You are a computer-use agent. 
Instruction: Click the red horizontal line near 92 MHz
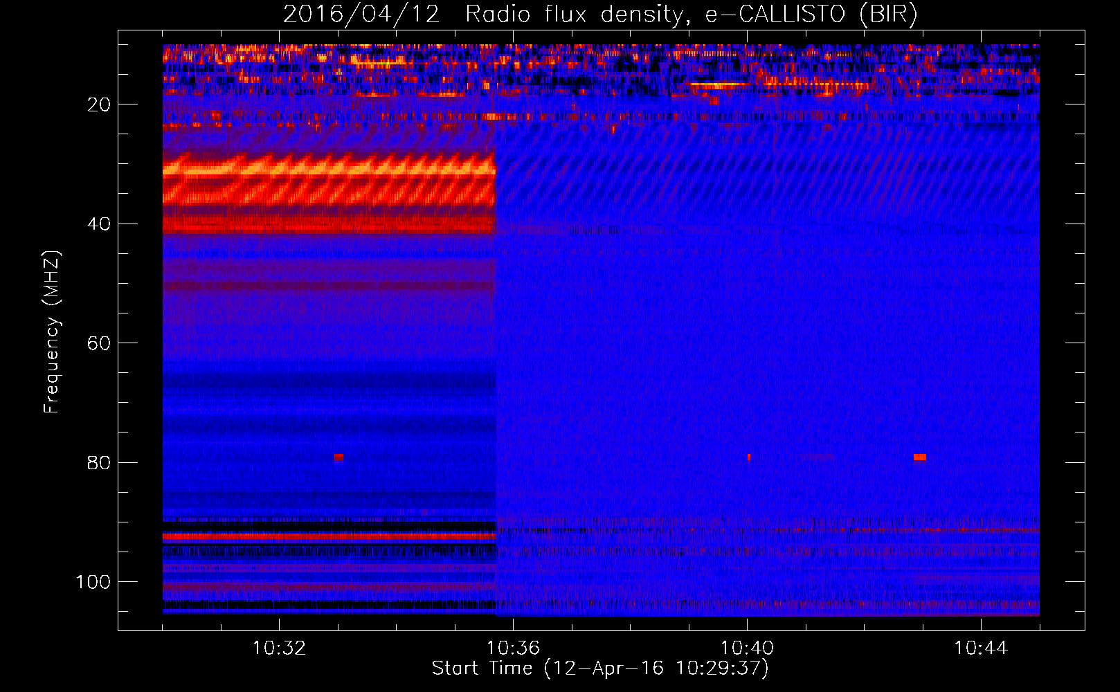[x=329, y=536]
